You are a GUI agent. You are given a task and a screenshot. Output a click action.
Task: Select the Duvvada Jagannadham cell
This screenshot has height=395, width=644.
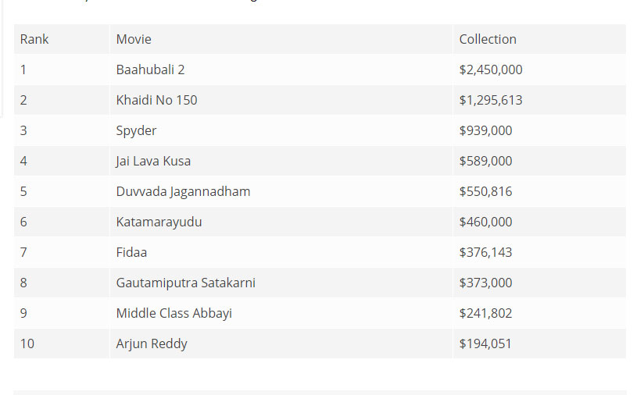tap(281, 191)
